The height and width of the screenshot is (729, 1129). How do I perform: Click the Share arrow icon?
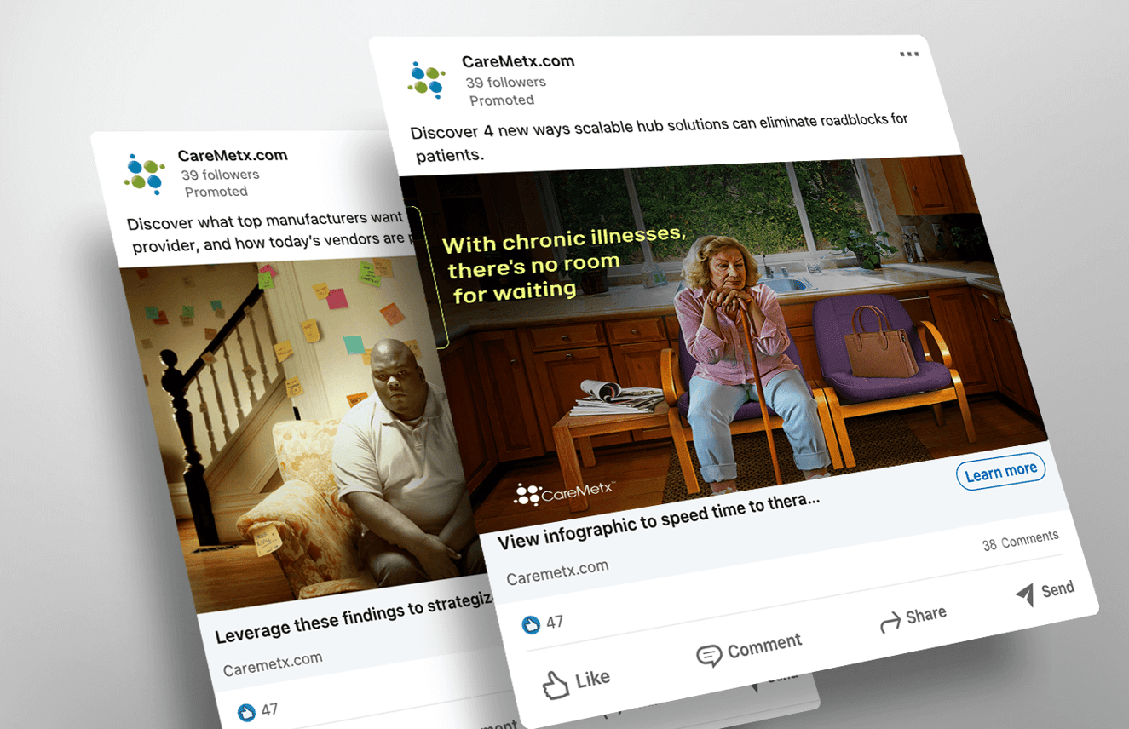tap(890, 623)
